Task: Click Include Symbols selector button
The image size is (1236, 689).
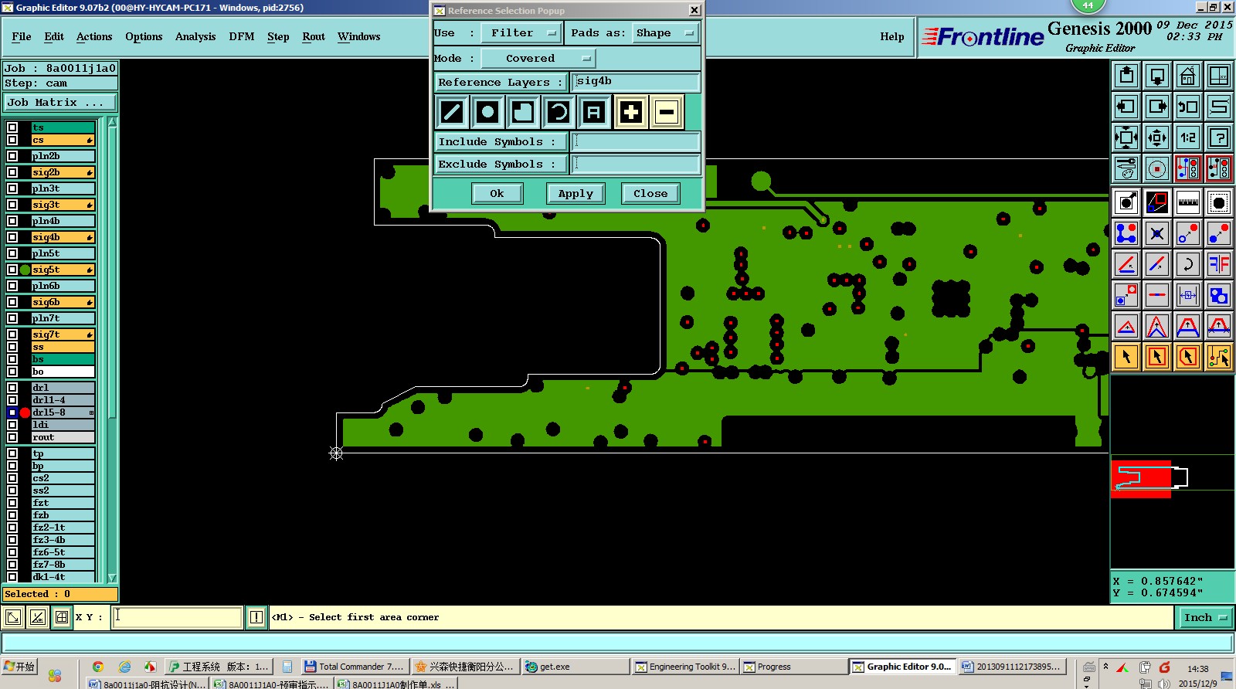Action: (x=501, y=141)
